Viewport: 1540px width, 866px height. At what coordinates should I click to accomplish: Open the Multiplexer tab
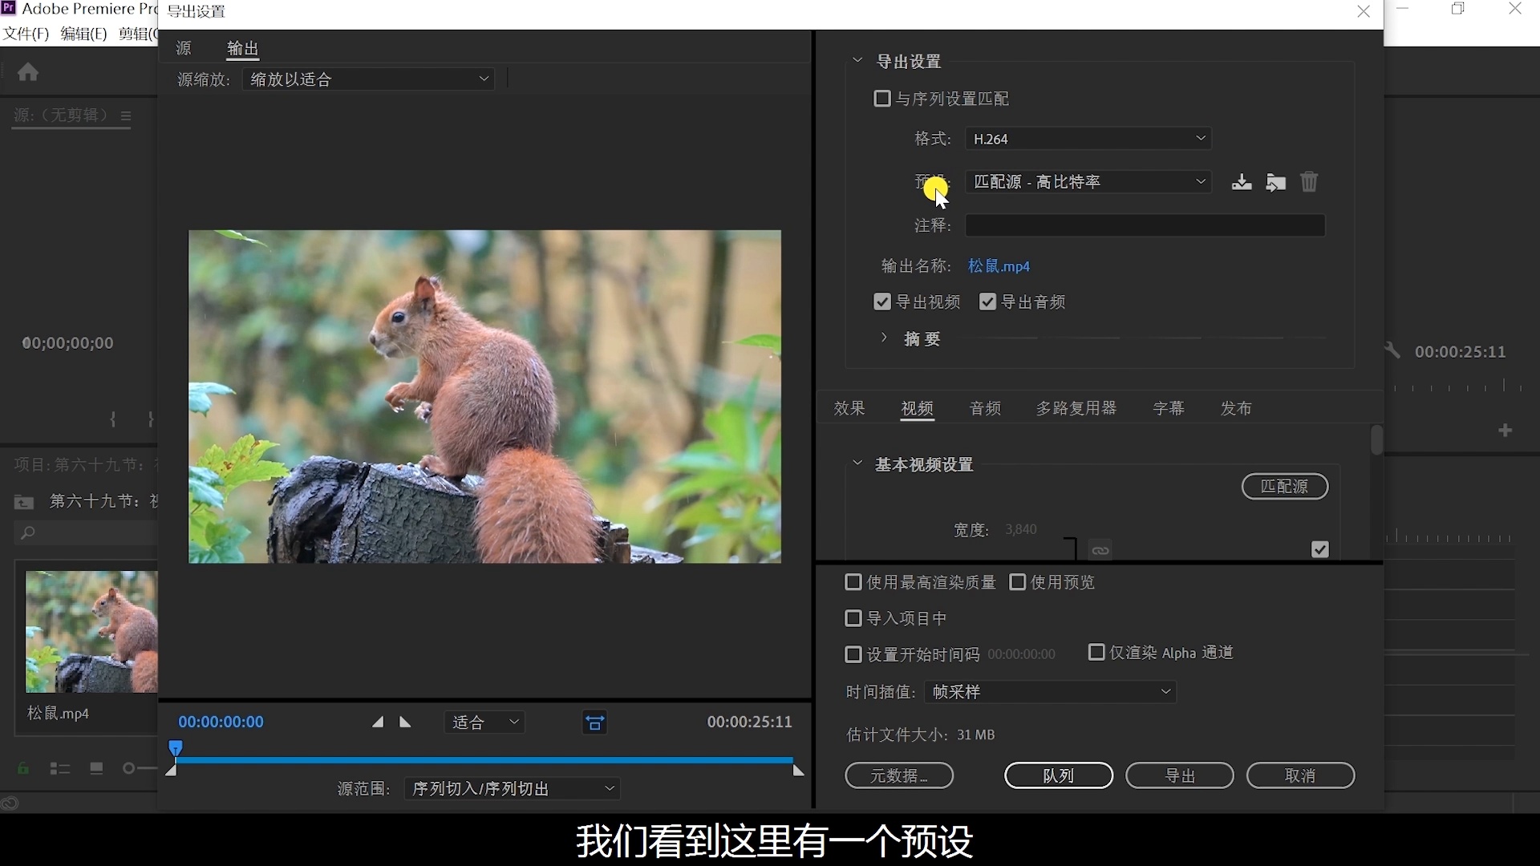(1076, 408)
